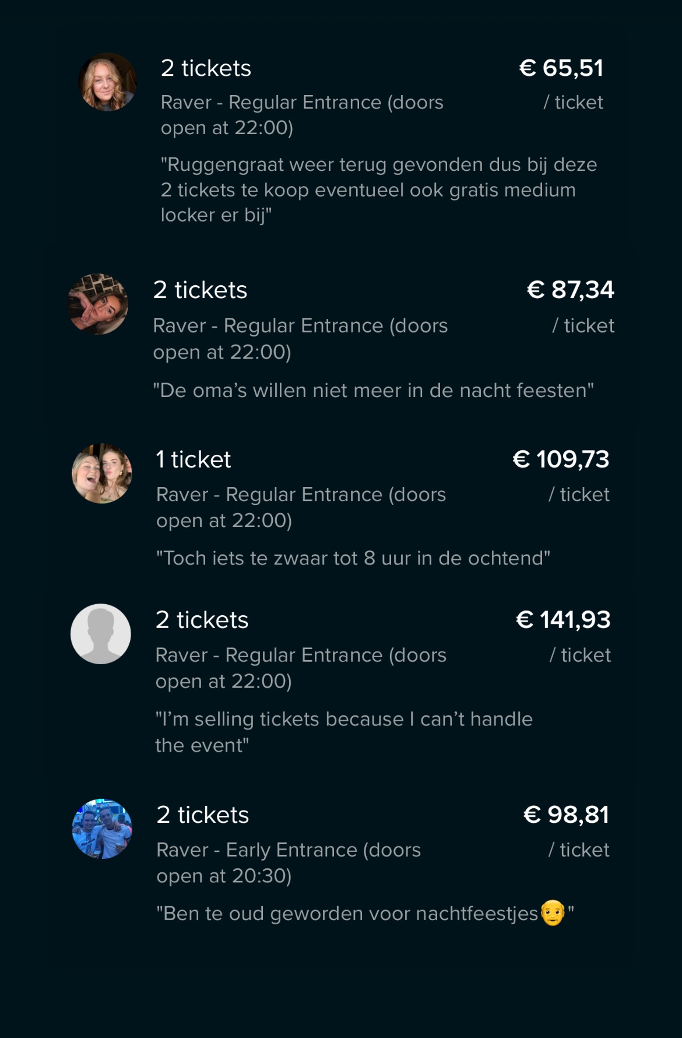Pick the €141,93 per ticket price
The image size is (682, 1038).
(x=563, y=620)
